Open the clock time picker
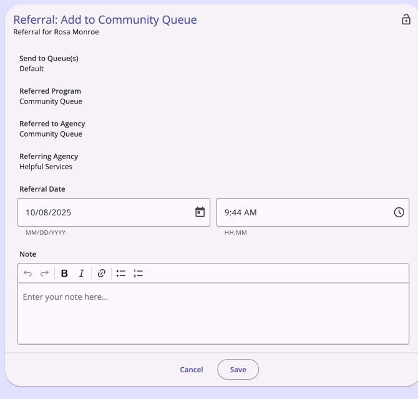Screen dimensions: 418x399 (399, 212)
